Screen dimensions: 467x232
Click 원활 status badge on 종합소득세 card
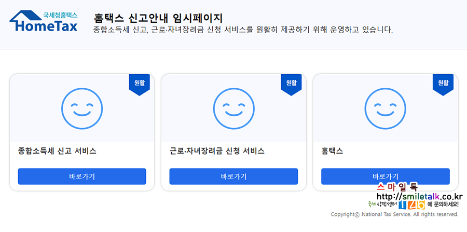(140, 85)
